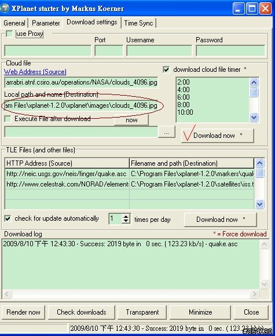
Task: Select the 10:00 timer entry
Action: (185, 112)
